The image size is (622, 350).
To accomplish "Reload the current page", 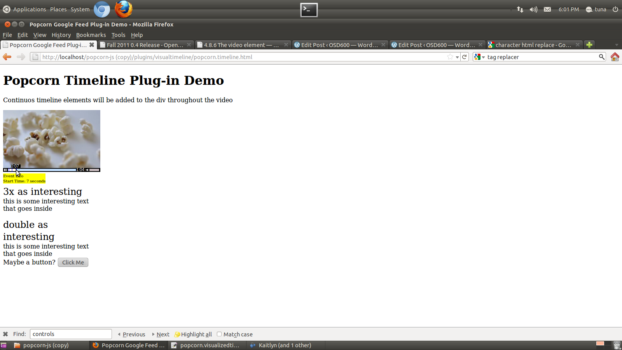I will [465, 57].
